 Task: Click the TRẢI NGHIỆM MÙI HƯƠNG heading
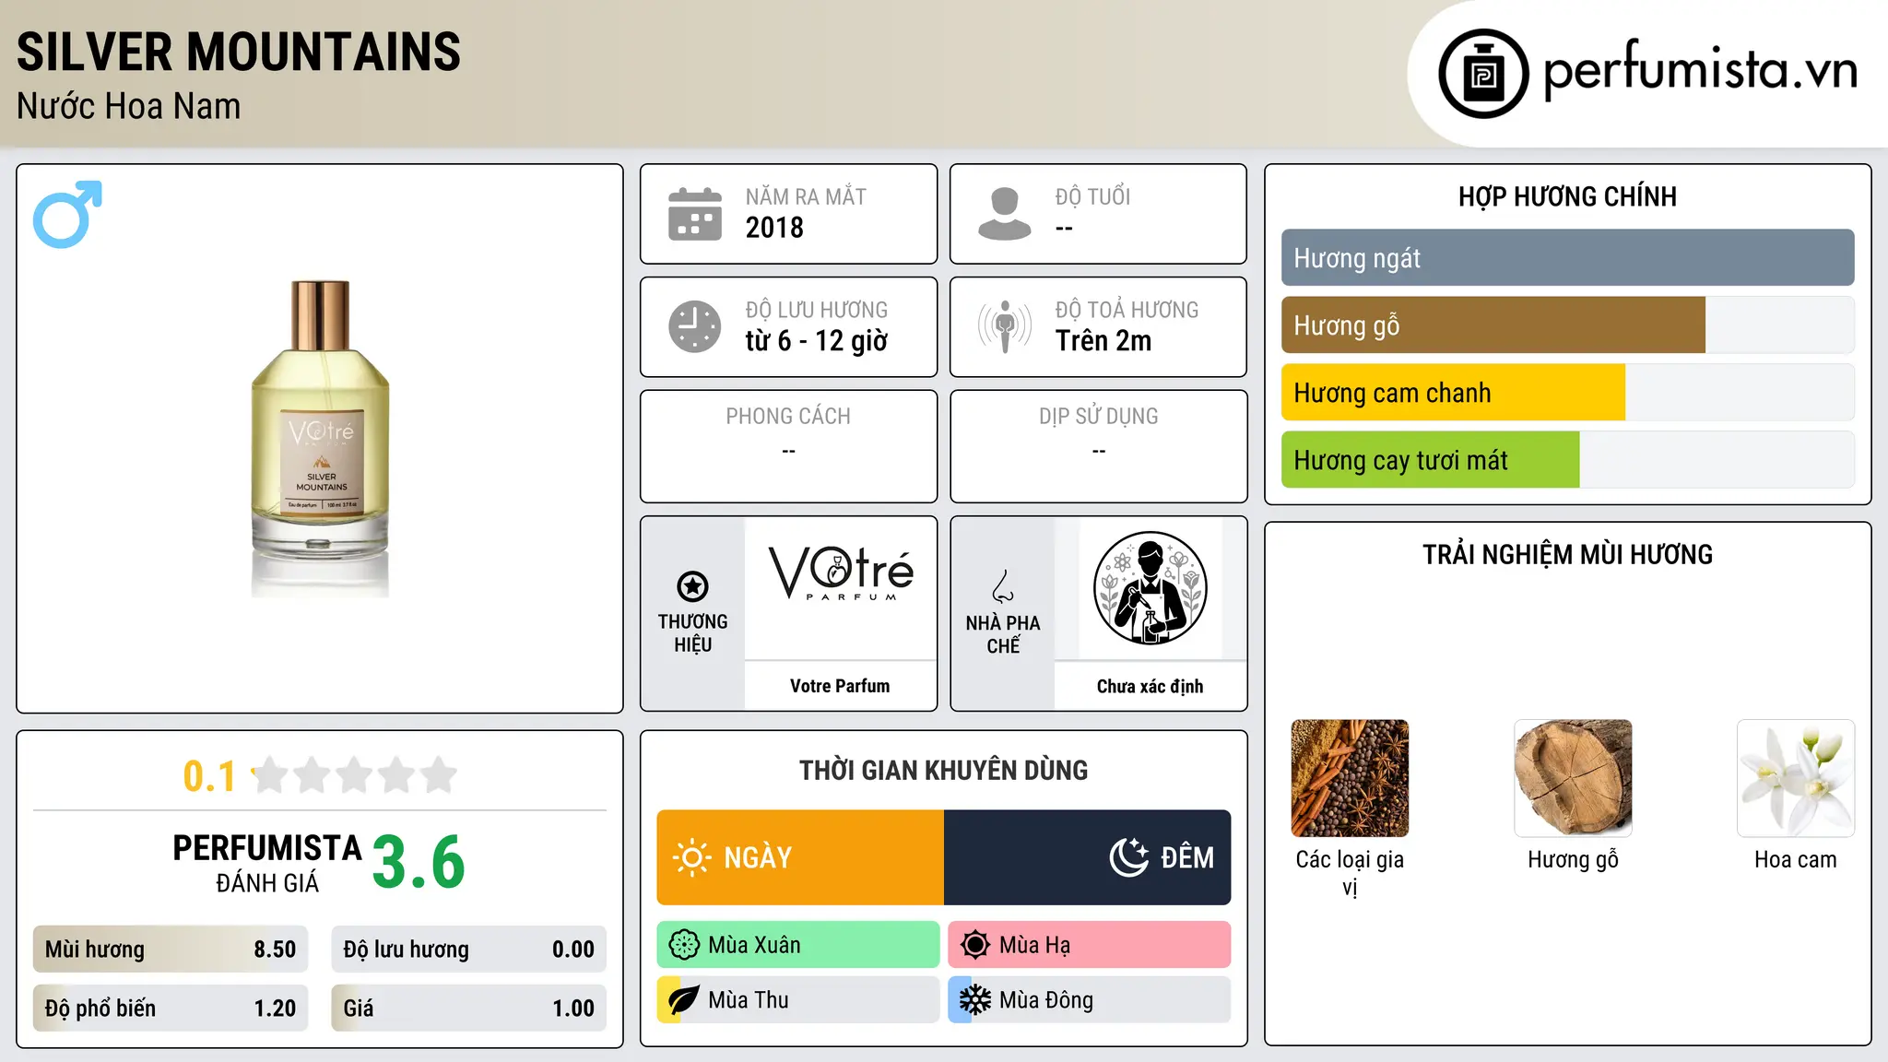[1567, 554]
